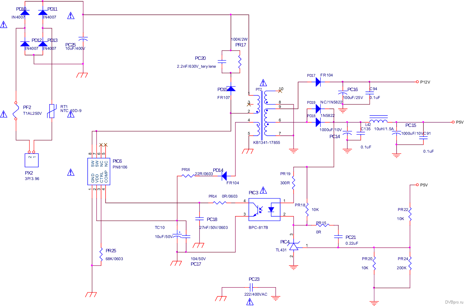
Task: Select the PC23 capacitor symbol
Action: pos(251,287)
